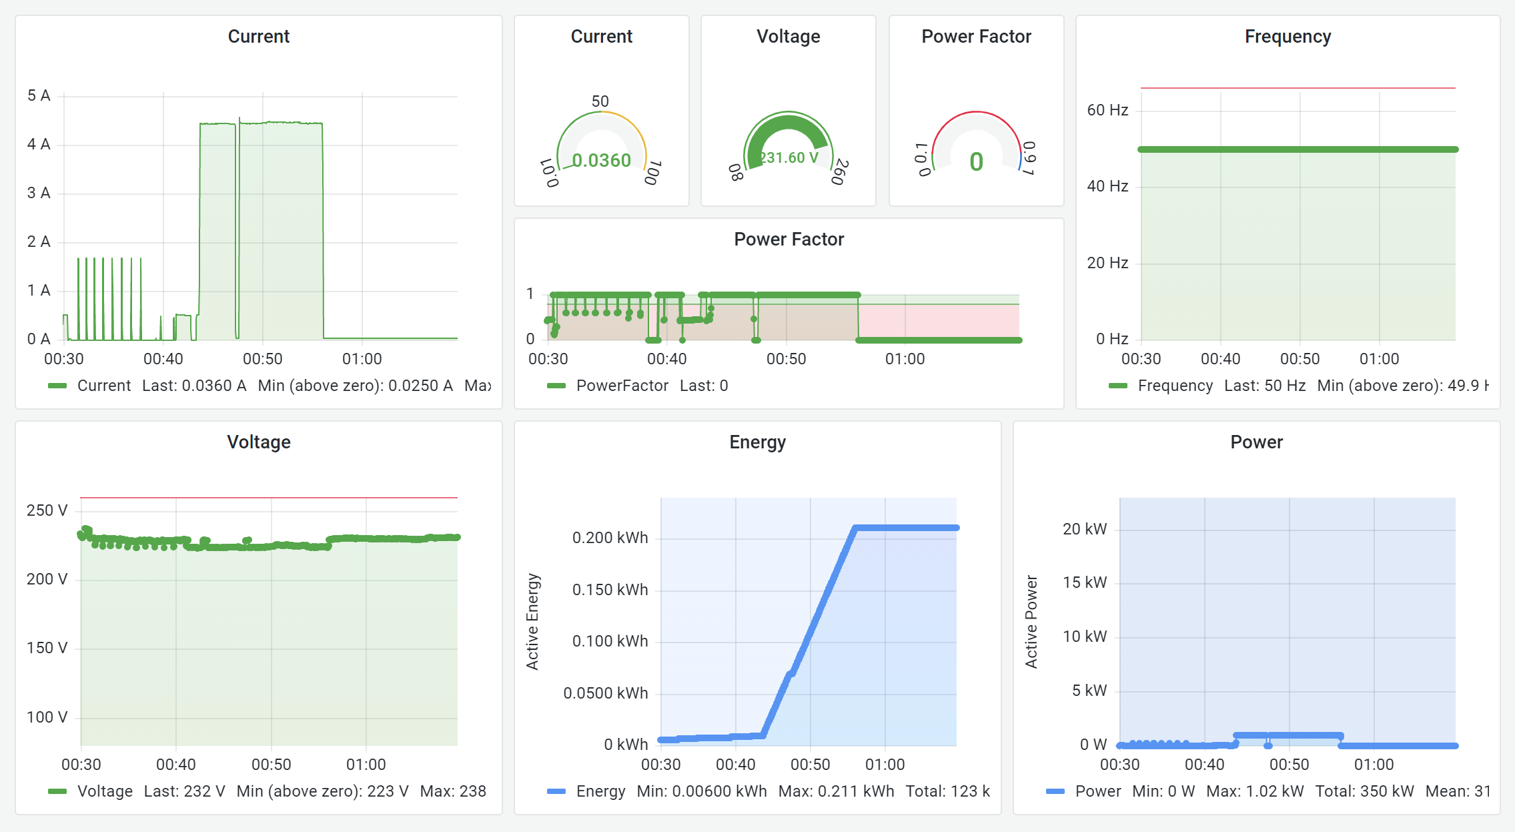This screenshot has width=1515, height=832.
Task: Toggle the Energy series visibility in legend
Action: tap(599, 791)
